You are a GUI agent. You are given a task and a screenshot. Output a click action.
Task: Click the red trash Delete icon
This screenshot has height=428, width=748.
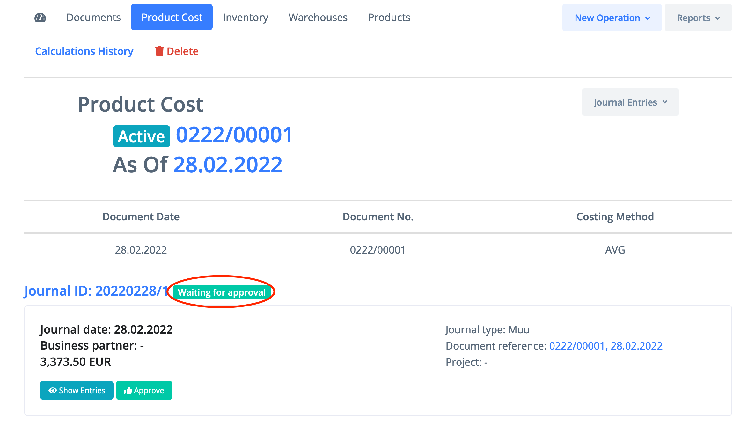click(x=159, y=51)
